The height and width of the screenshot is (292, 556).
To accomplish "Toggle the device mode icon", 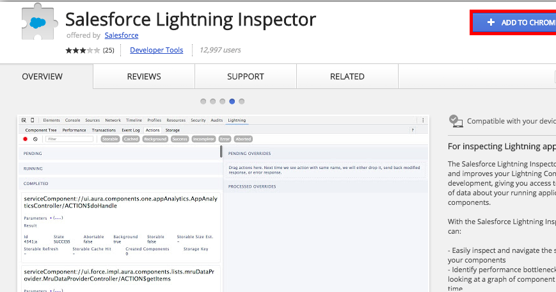I will click(x=32, y=120).
